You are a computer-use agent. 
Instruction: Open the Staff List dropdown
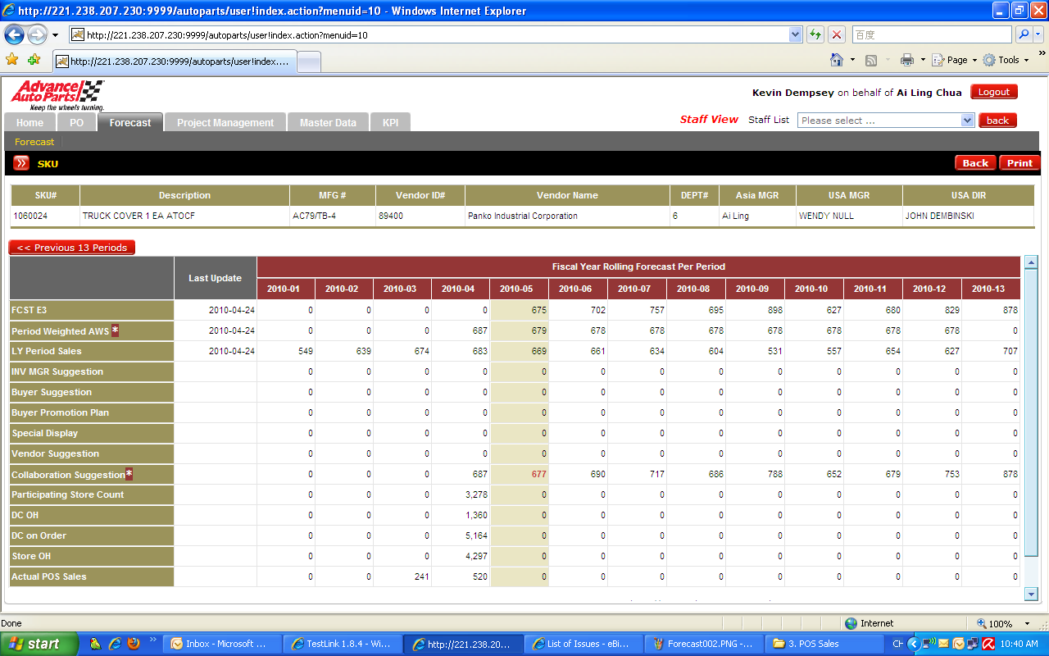point(885,121)
